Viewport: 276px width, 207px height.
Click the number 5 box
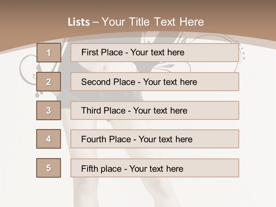point(49,168)
